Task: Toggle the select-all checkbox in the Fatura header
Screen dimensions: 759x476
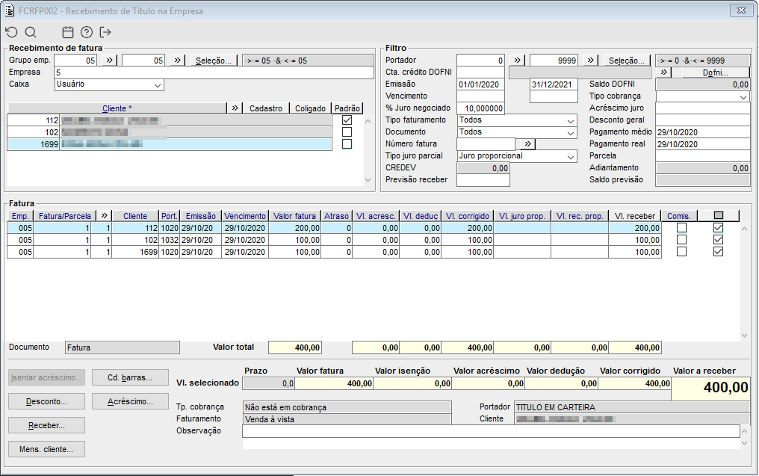Action: pos(719,216)
